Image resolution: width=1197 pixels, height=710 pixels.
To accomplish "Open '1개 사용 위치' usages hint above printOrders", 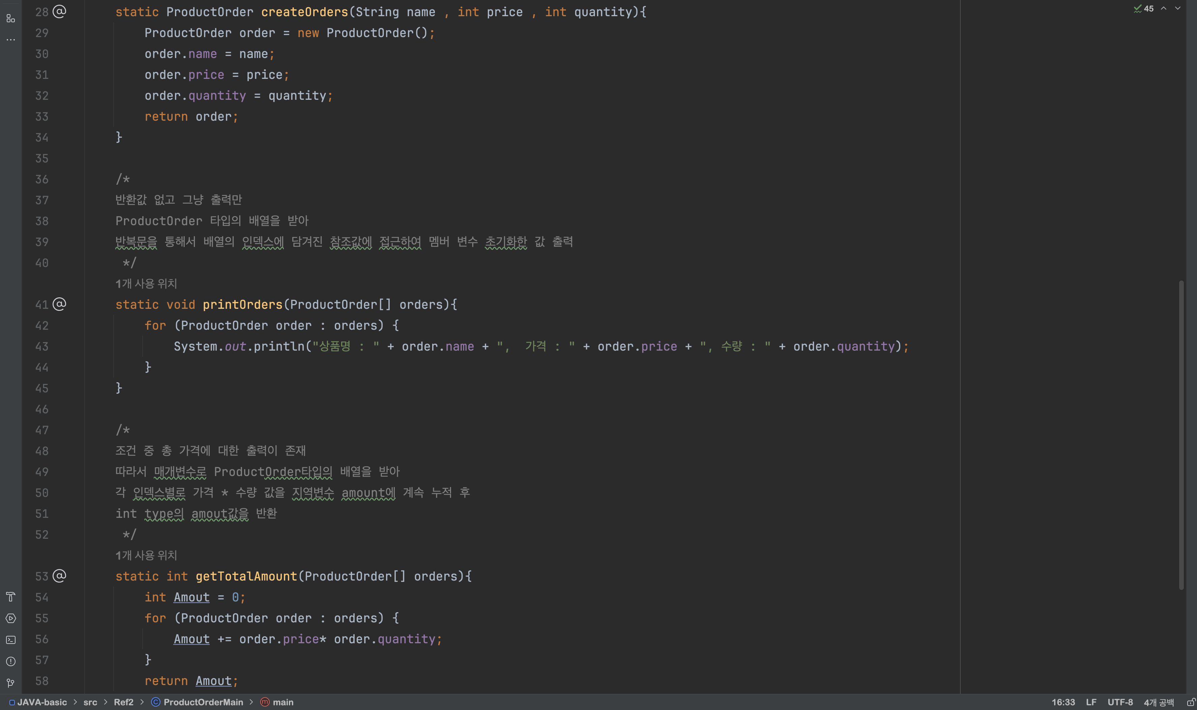I will (x=146, y=284).
